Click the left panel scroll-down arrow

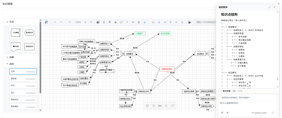pos(40,110)
